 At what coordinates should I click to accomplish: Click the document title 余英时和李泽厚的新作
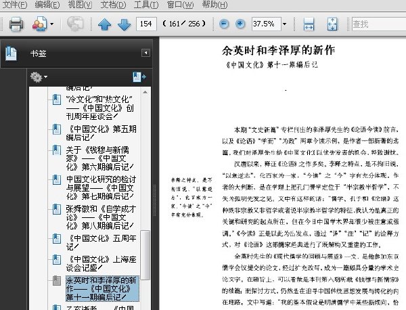click(x=278, y=50)
